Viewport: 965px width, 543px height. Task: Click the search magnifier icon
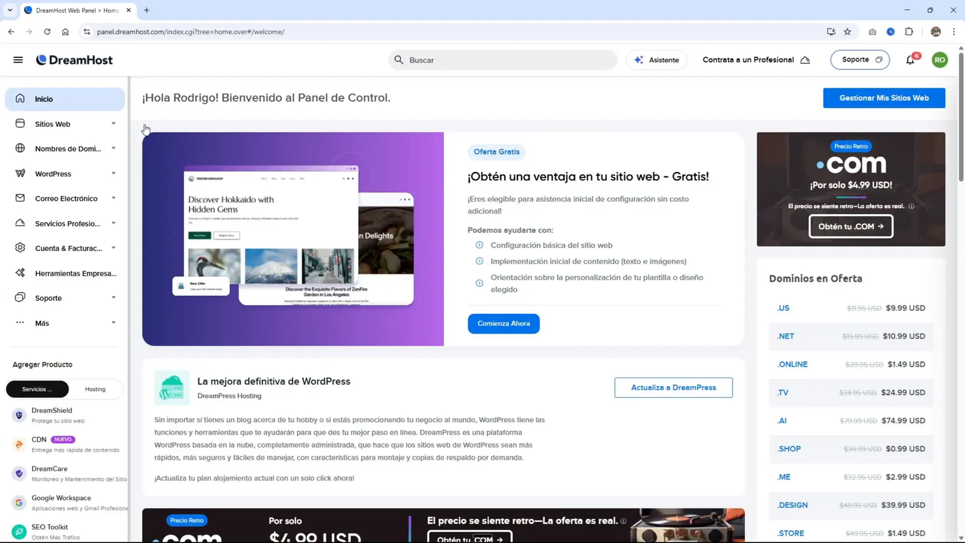(x=399, y=60)
